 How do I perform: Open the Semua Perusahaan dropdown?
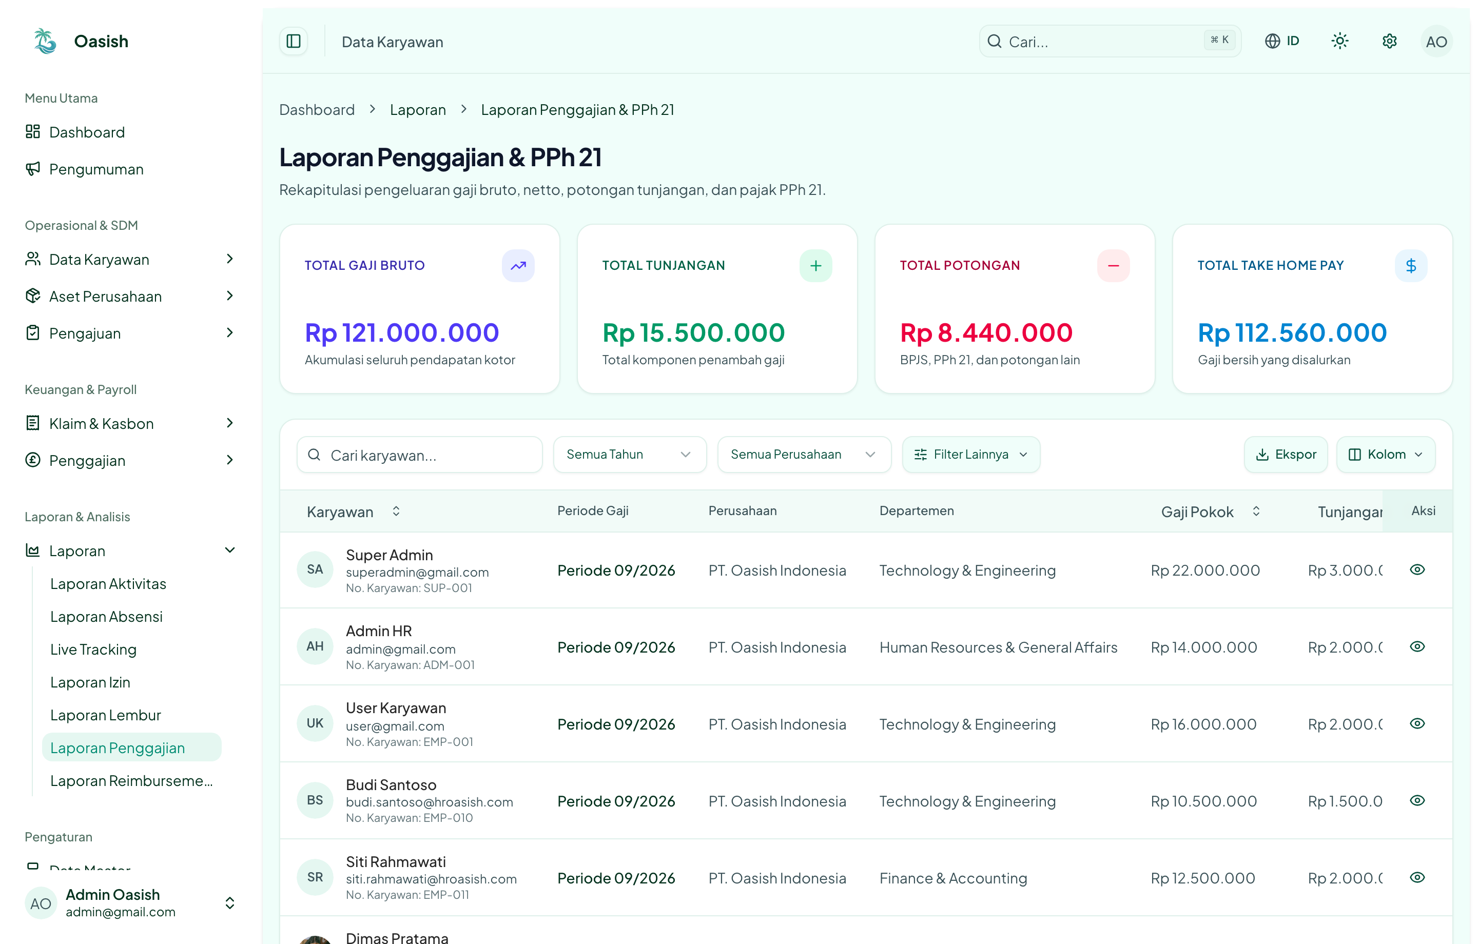pos(804,455)
